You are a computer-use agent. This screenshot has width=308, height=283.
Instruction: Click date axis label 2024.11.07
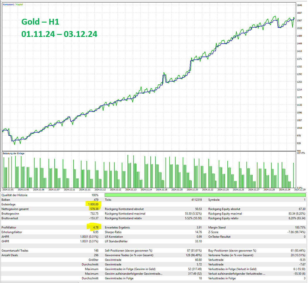54,190
